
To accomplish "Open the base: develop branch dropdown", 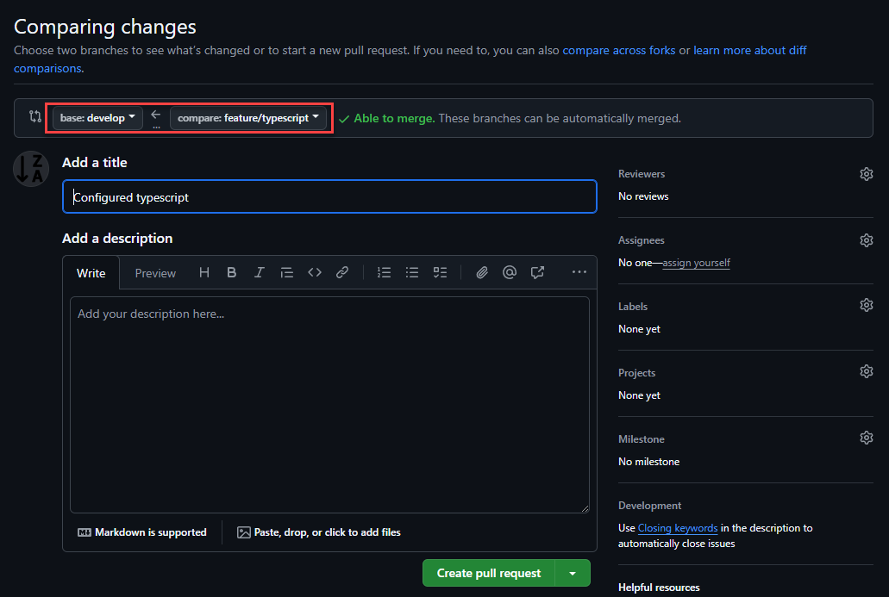I will [x=96, y=118].
